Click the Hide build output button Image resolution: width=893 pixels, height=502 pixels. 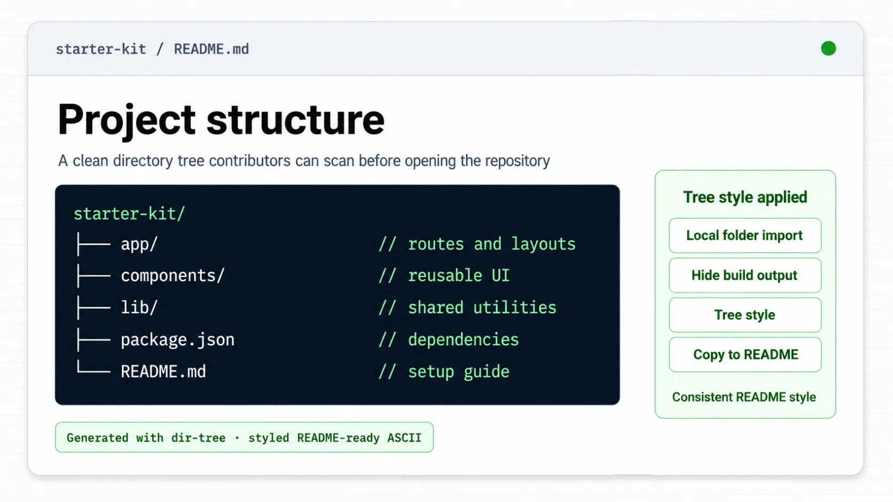click(745, 275)
